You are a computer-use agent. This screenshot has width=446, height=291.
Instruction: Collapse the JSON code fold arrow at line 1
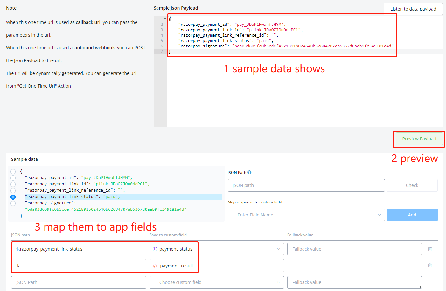pos(165,19)
